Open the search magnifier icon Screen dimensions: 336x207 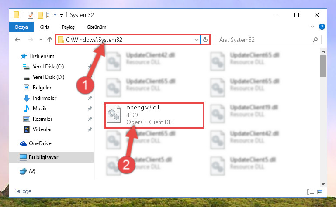click(315, 40)
